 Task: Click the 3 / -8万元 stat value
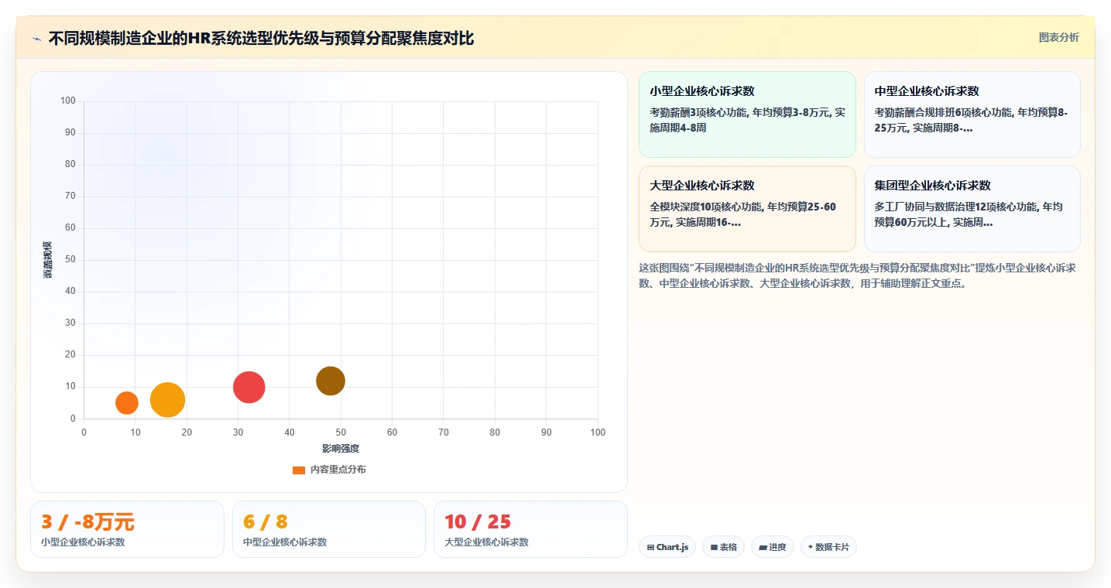pyautogui.click(x=87, y=521)
